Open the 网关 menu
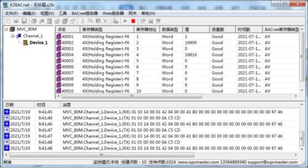The height and width of the screenshot is (168, 308). (x=132, y=13)
